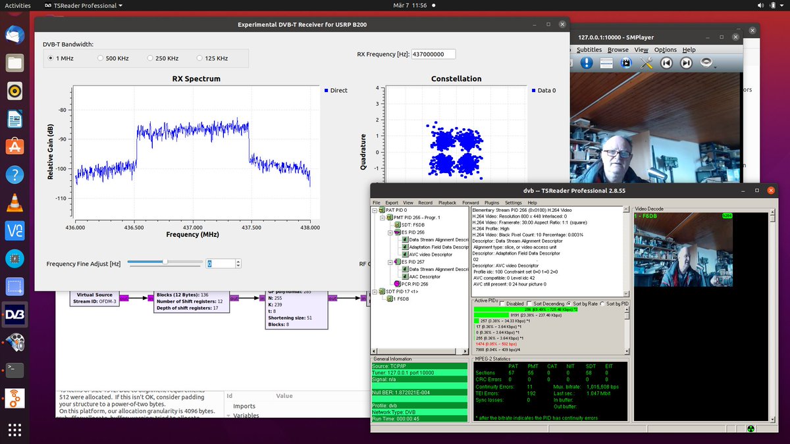Click SMPlayer previous track button

coord(666,63)
